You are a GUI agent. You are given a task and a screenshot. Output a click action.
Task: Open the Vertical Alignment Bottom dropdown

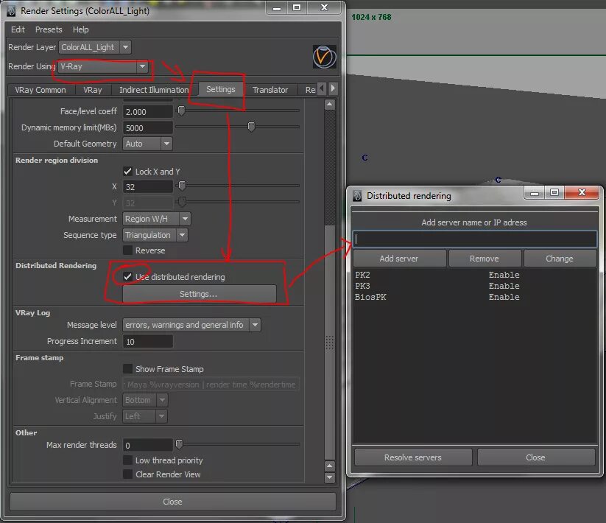pyautogui.click(x=145, y=400)
